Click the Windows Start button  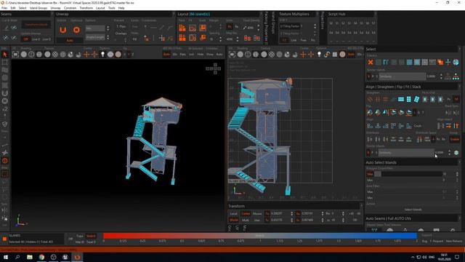pyautogui.click(x=5, y=257)
